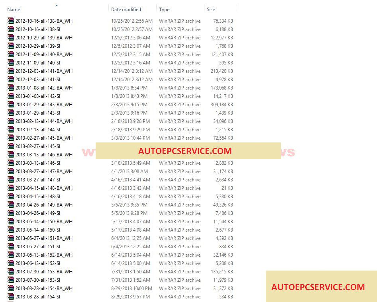This screenshot has height=302, width=377.
Task: Click the size value 49,326 KB
Action: click(223, 205)
